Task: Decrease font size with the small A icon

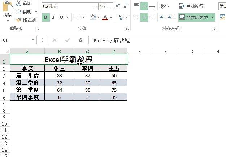Action: tap(125, 6)
